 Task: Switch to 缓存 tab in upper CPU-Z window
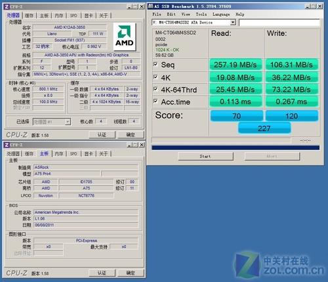click(x=30, y=16)
